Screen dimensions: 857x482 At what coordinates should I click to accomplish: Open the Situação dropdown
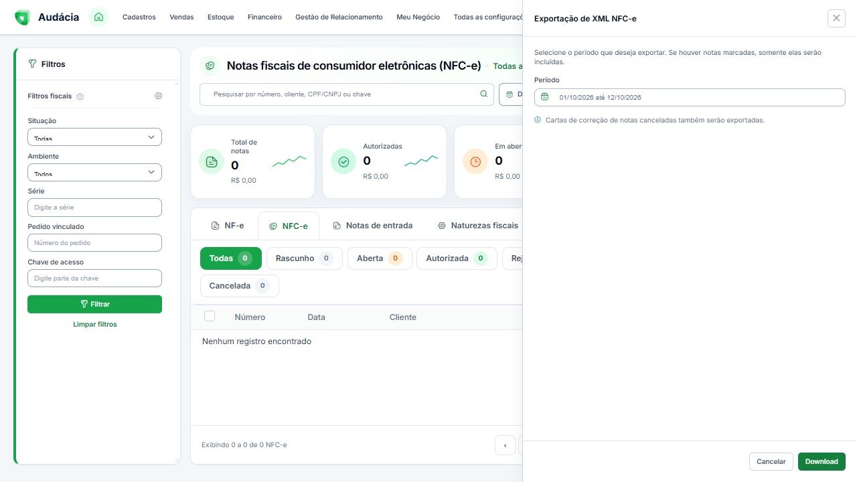point(94,137)
